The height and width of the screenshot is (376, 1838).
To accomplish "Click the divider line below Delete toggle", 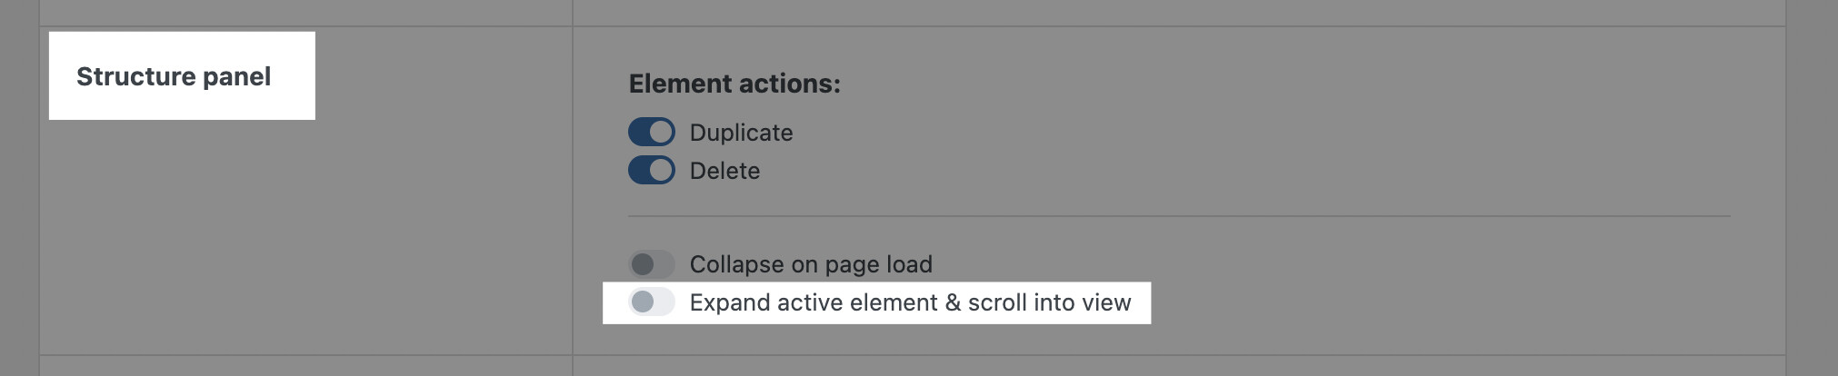I will (x=1179, y=216).
